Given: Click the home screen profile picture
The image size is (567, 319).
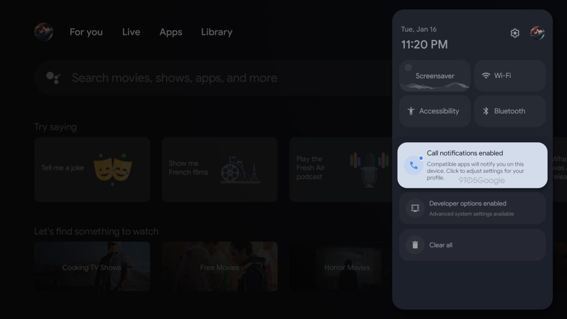Looking at the screenshot, I should pyautogui.click(x=44, y=32).
